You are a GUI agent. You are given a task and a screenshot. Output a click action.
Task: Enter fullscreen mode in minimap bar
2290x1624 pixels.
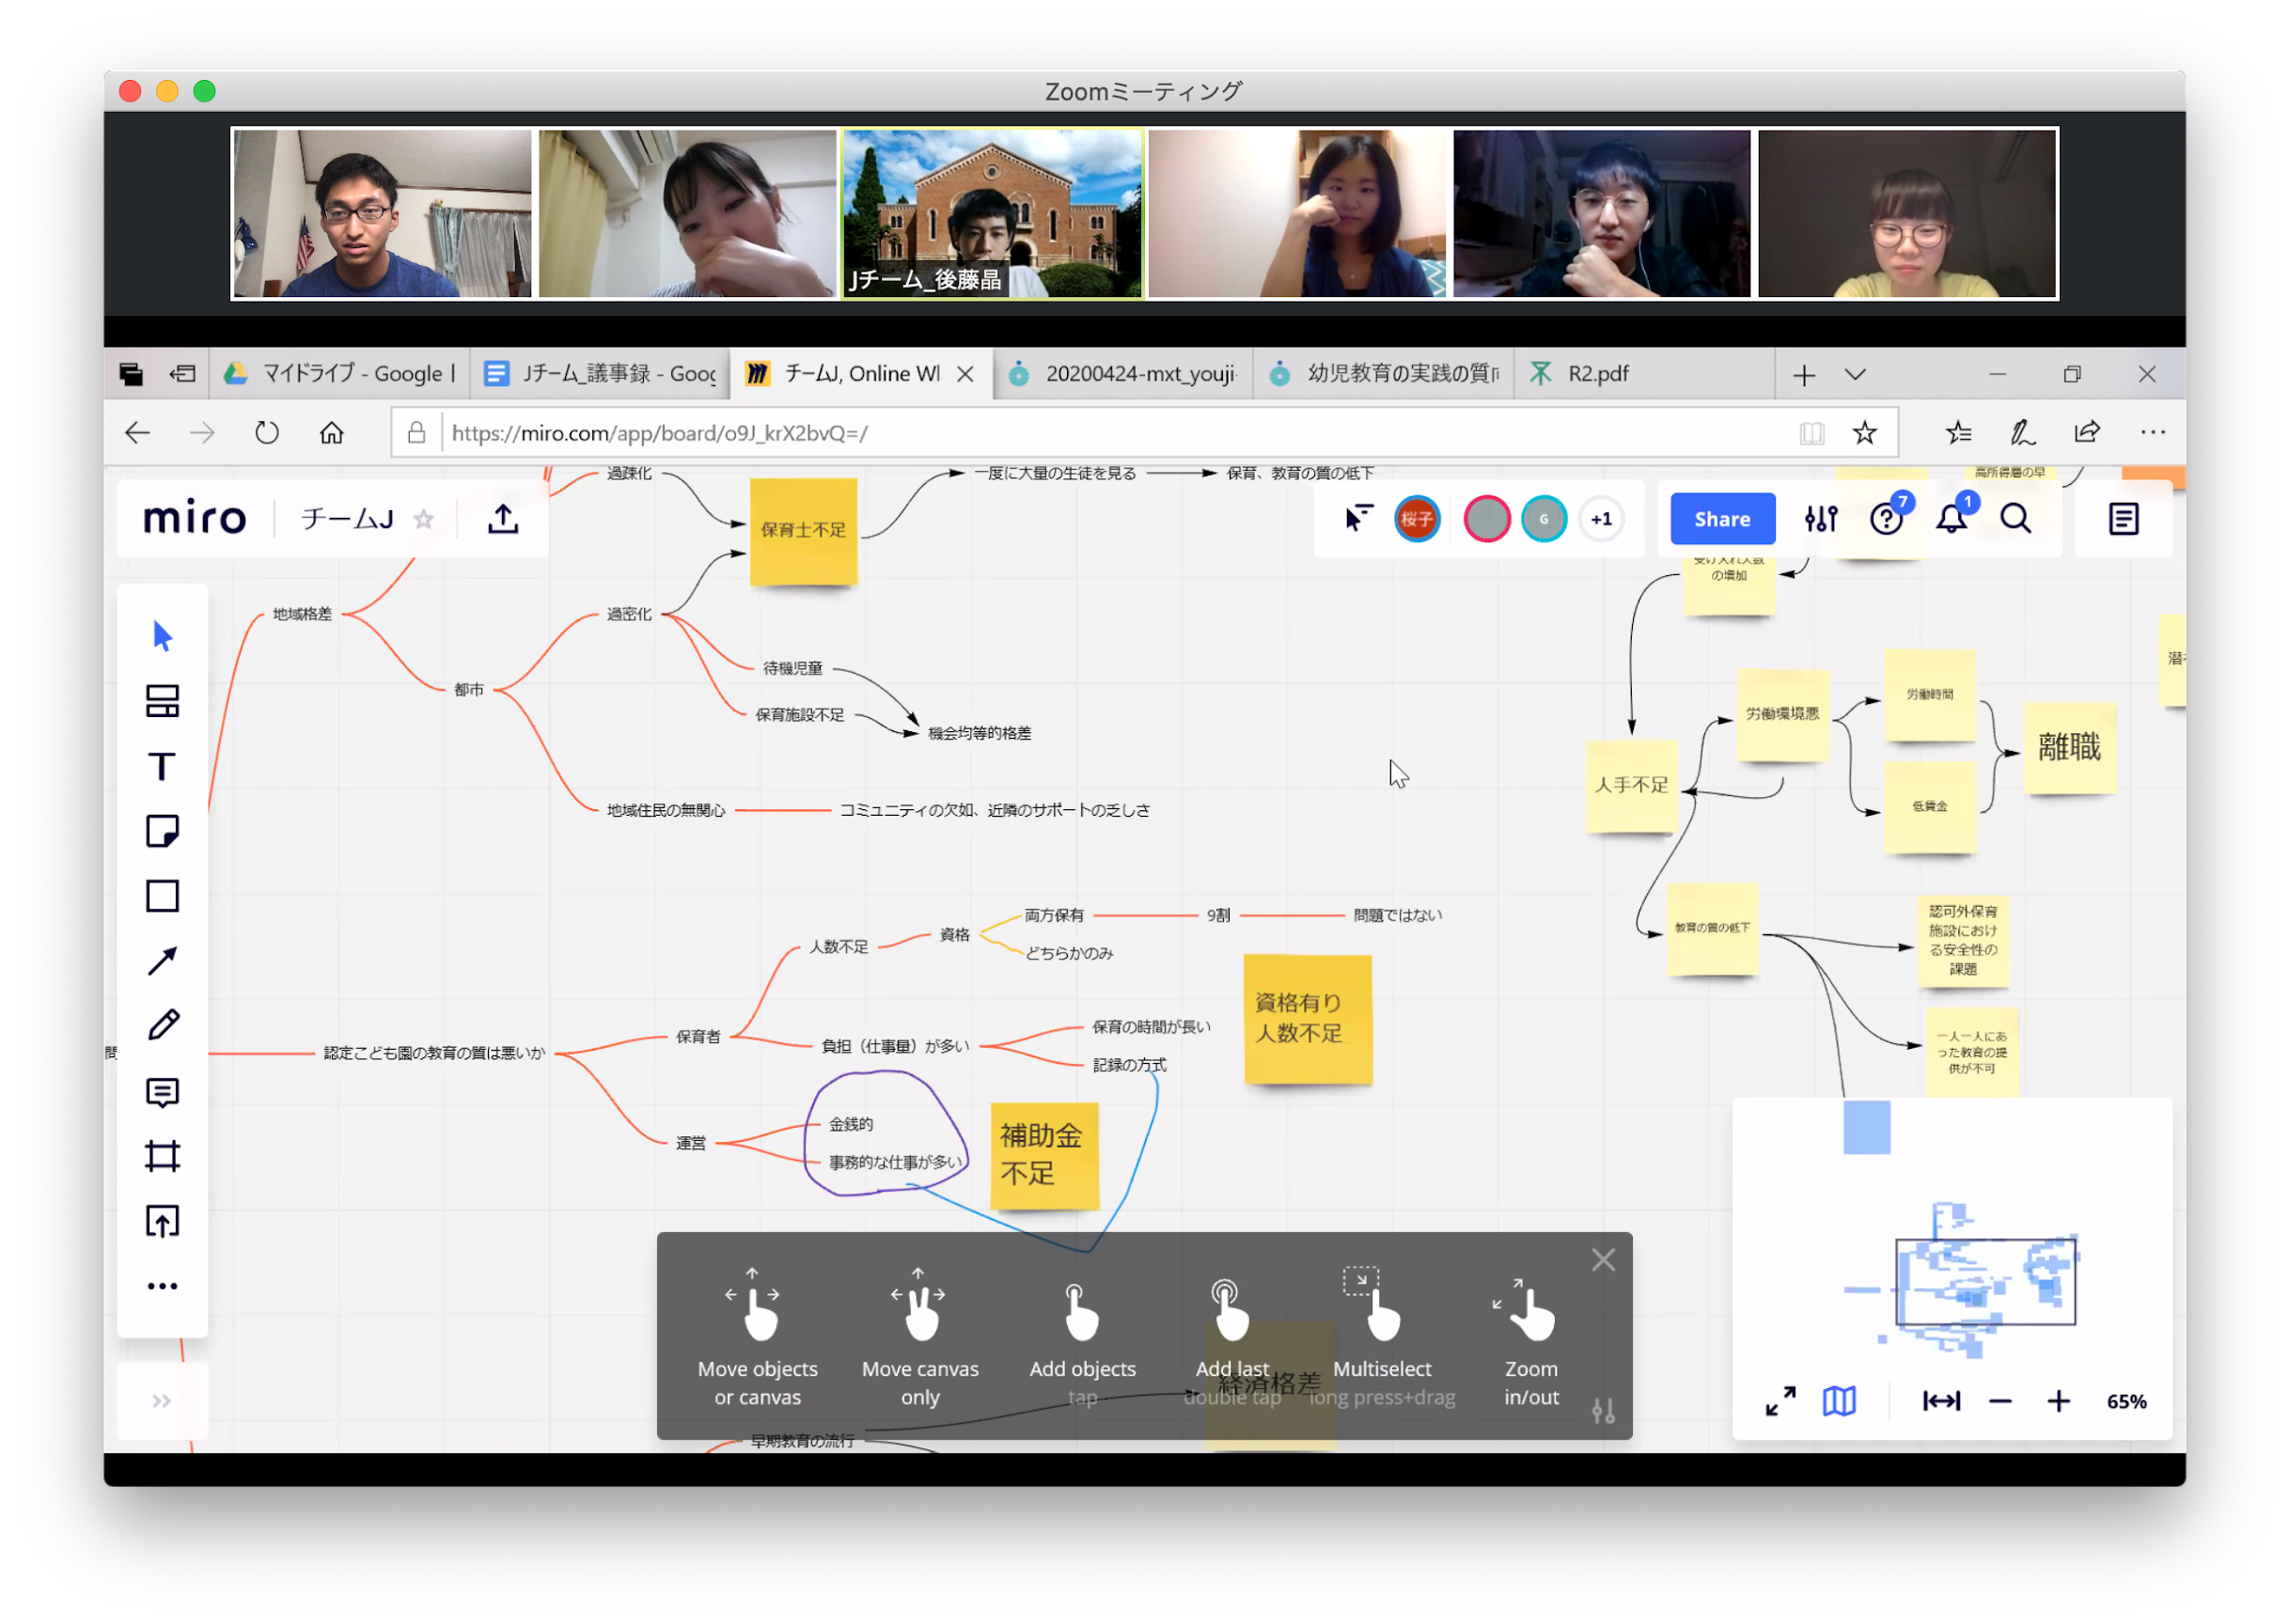coord(1780,1402)
